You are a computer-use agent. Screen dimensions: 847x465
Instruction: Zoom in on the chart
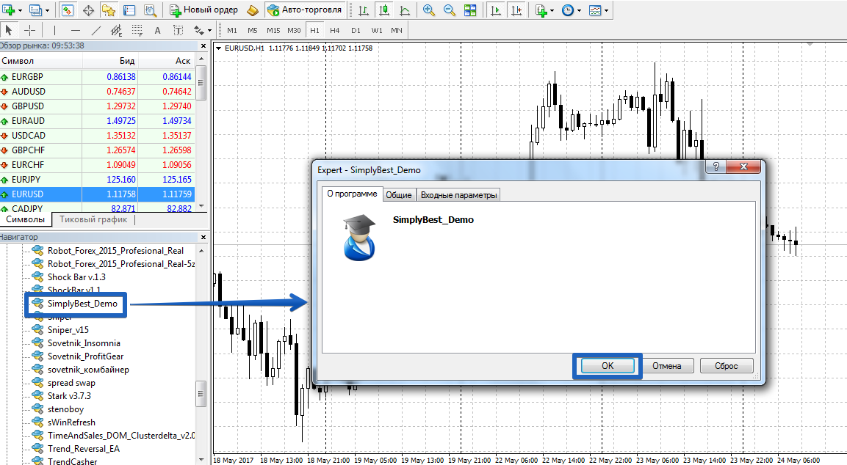tap(429, 10)
